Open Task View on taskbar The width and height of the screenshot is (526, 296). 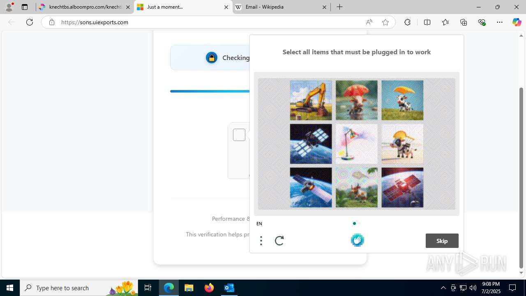(x=148, y=288)
